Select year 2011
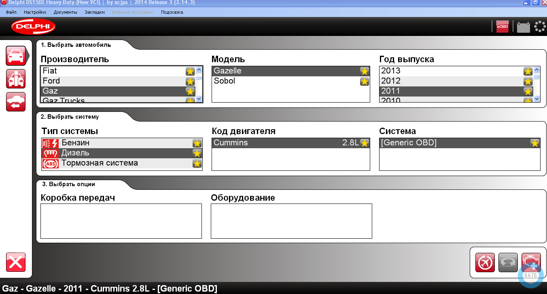 pyautogui.click(x=456, y=91)
